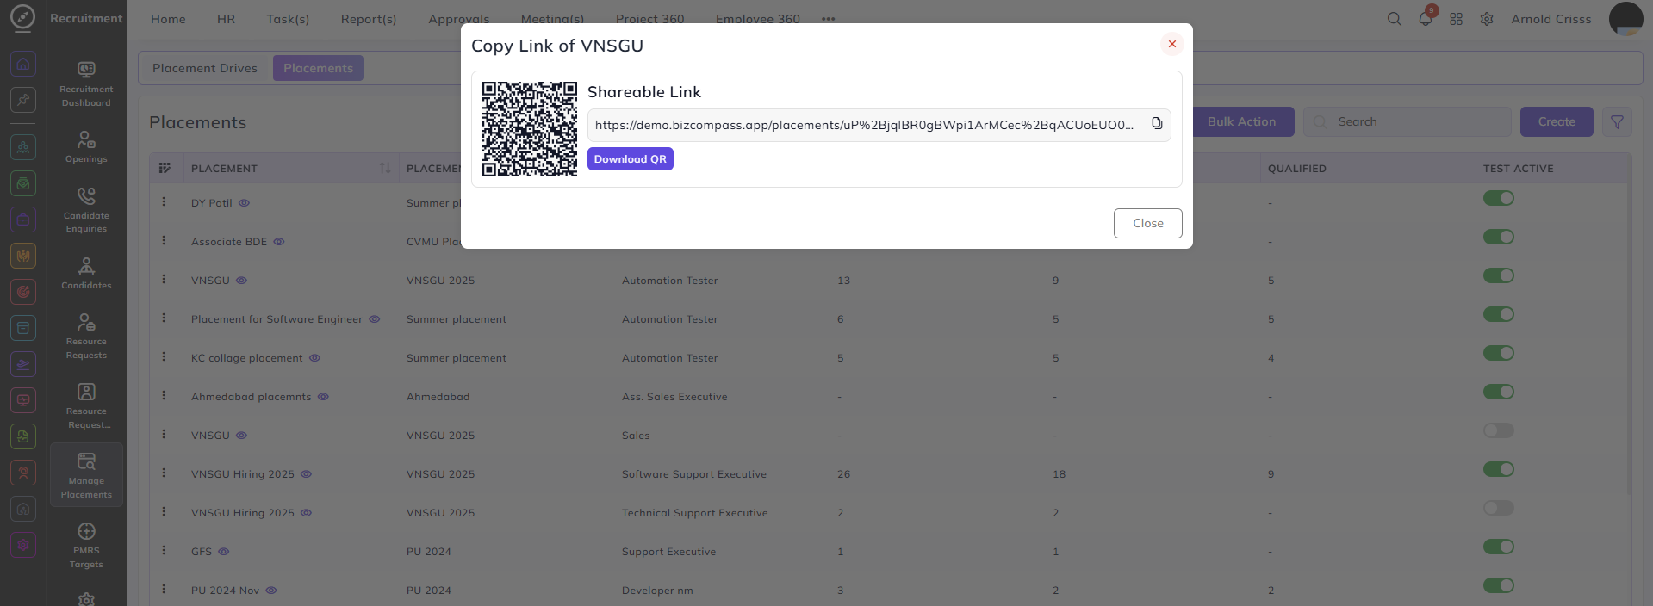Click the shareable link URL field
This screenshot has width=1653, height=606.
pyautogui.click(x=879, y=125)
